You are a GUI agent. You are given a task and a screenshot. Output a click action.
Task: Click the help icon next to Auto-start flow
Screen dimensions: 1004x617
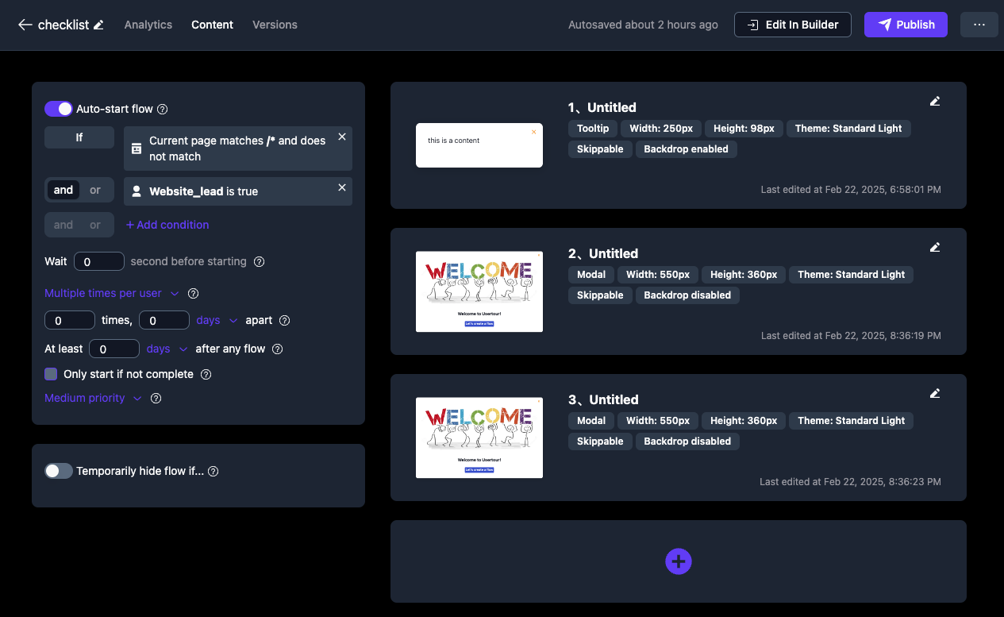[163, 109]
